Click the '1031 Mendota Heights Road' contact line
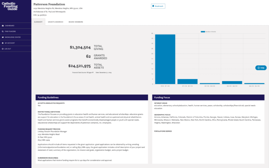 pos(49,134)
